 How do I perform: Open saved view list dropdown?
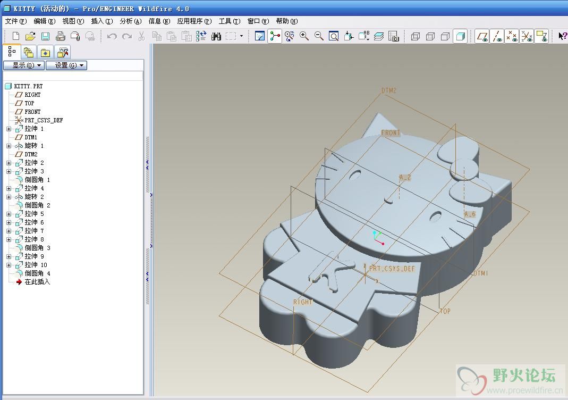[363, 36]
